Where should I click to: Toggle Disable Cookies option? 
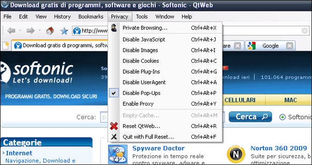point(165,61)
